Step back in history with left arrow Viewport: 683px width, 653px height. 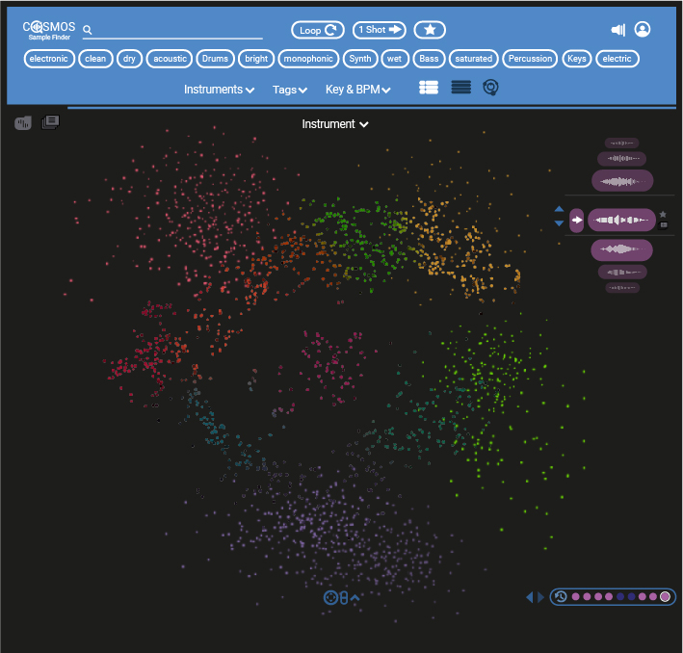pos(530,597)
